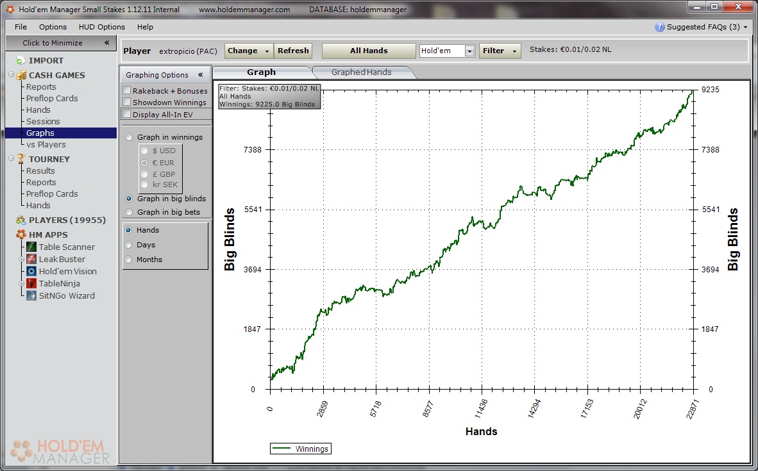Screen dimensions: 758x471
Task: Click the Stakes €0.01/0.02 NL text
Action: pyautogui.click(x=571, y=50)
